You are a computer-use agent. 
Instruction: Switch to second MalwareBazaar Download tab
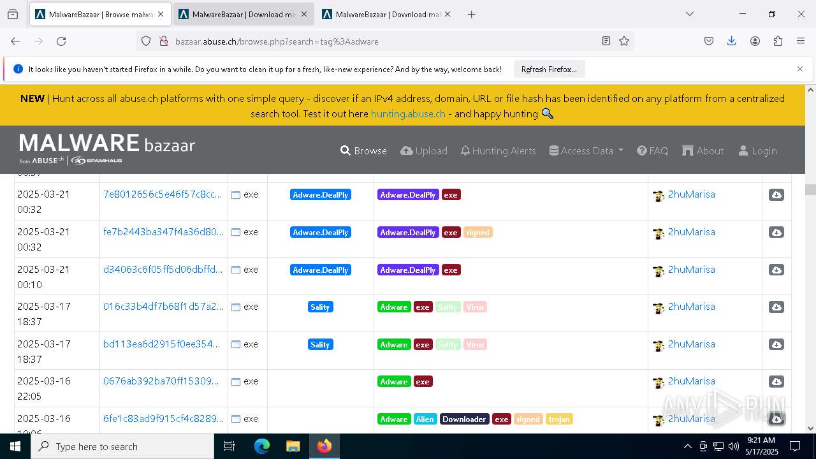(x=243, y=14)
